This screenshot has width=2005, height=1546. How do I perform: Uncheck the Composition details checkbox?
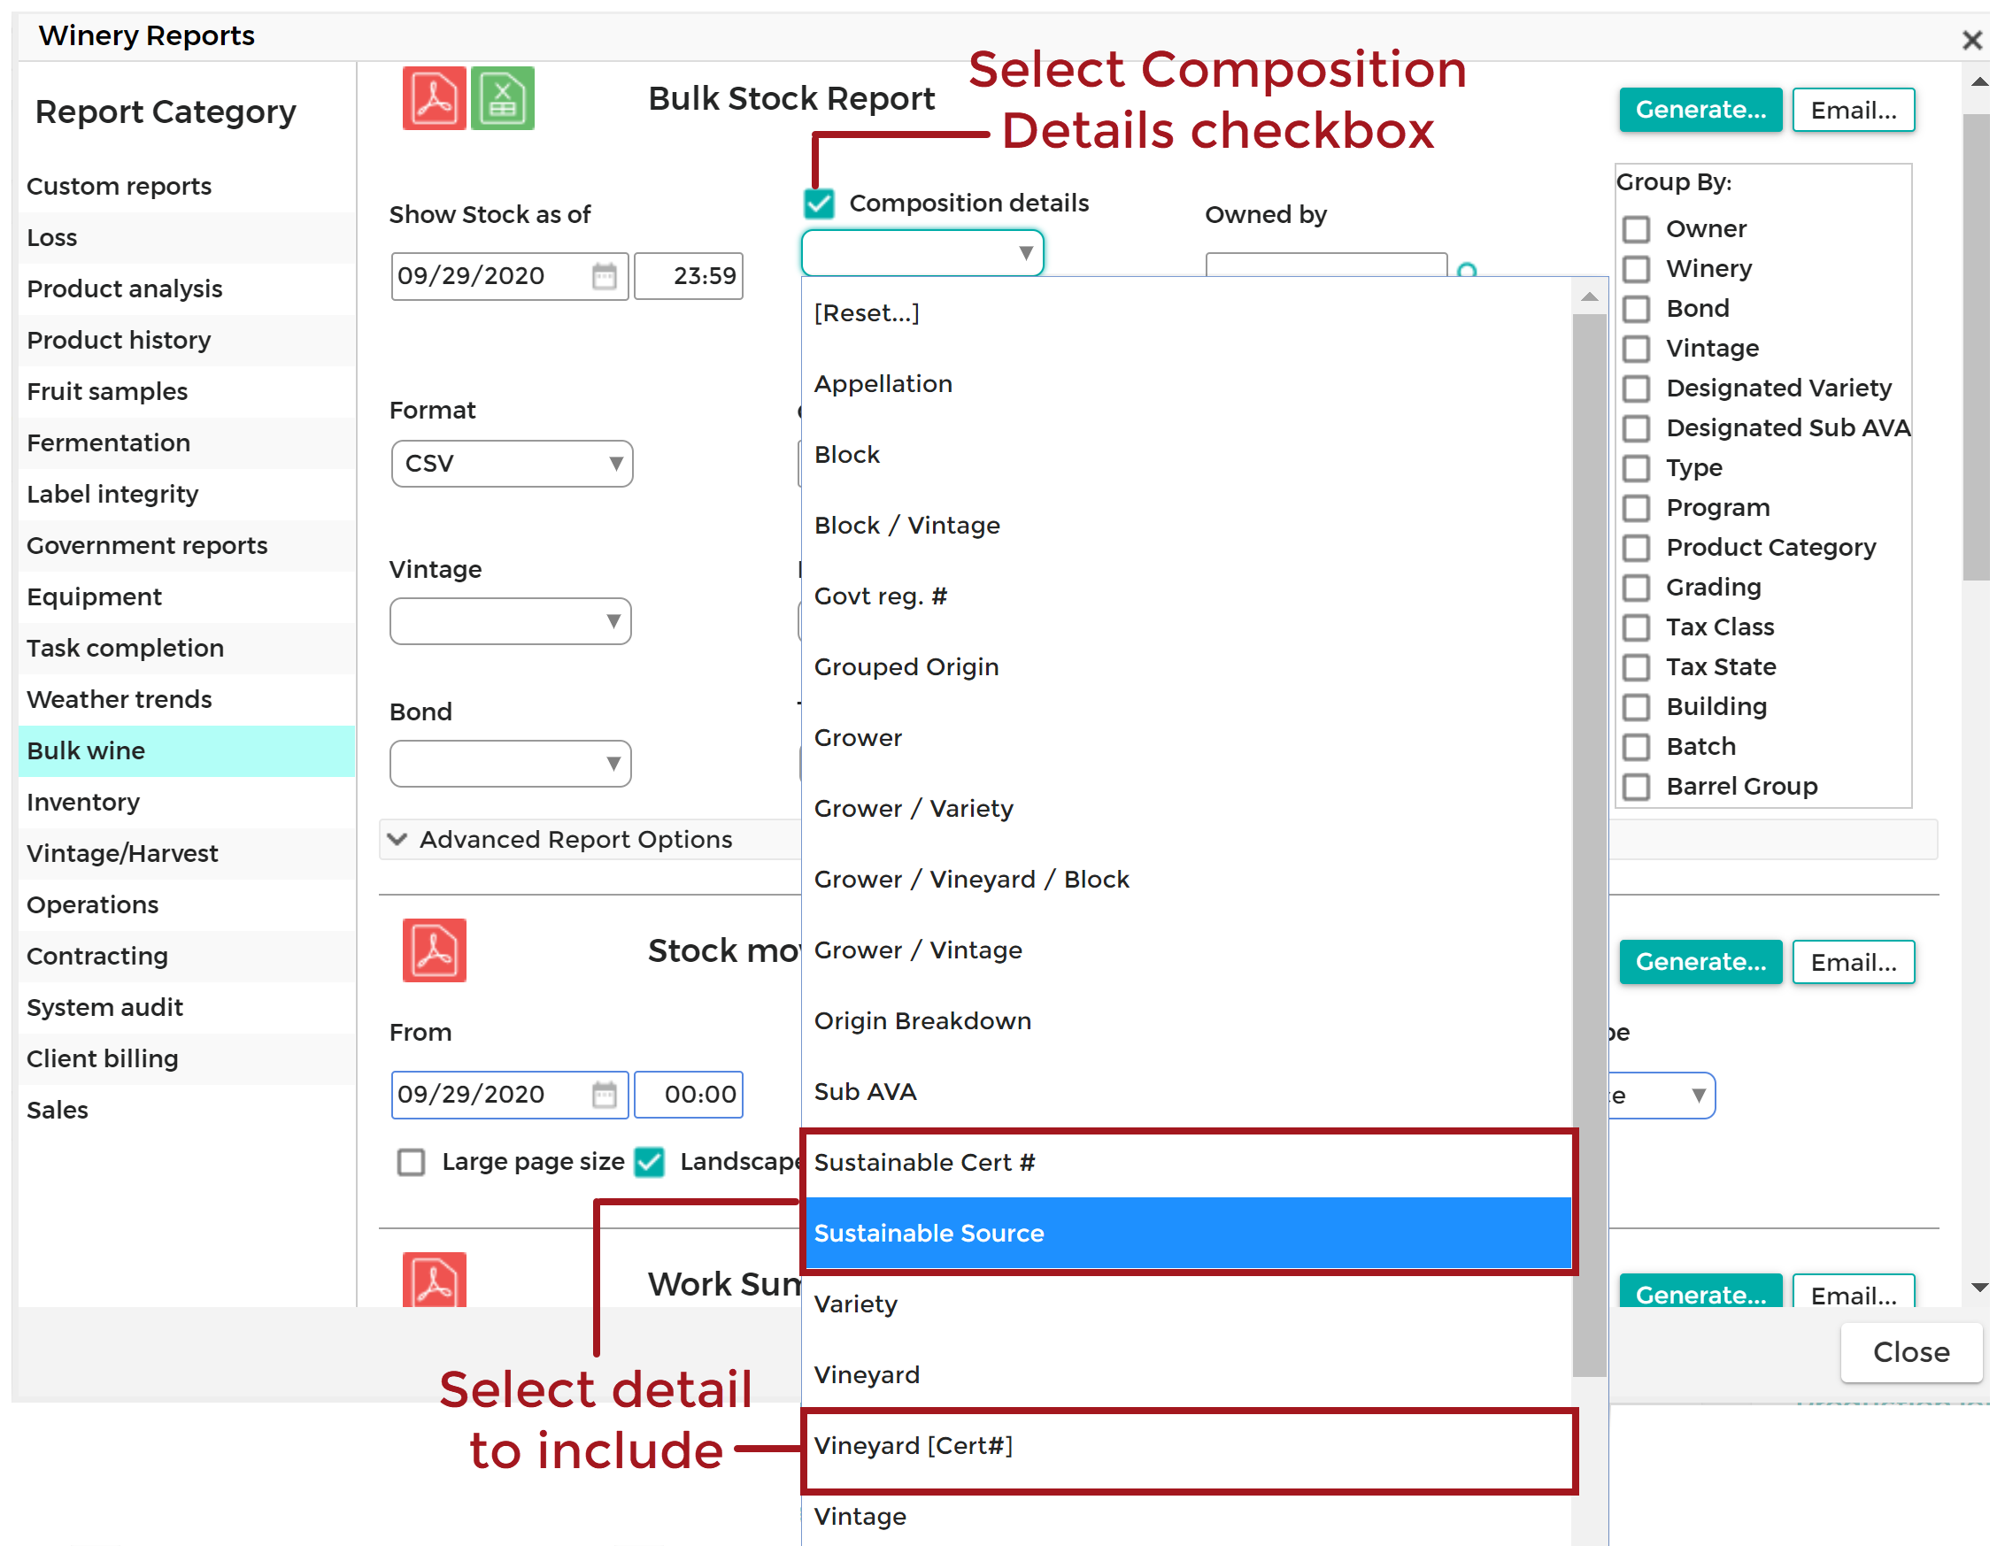point(819,203)
